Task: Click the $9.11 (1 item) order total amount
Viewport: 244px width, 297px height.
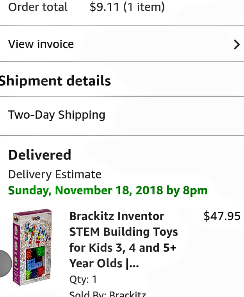Action: click(127, 7)
